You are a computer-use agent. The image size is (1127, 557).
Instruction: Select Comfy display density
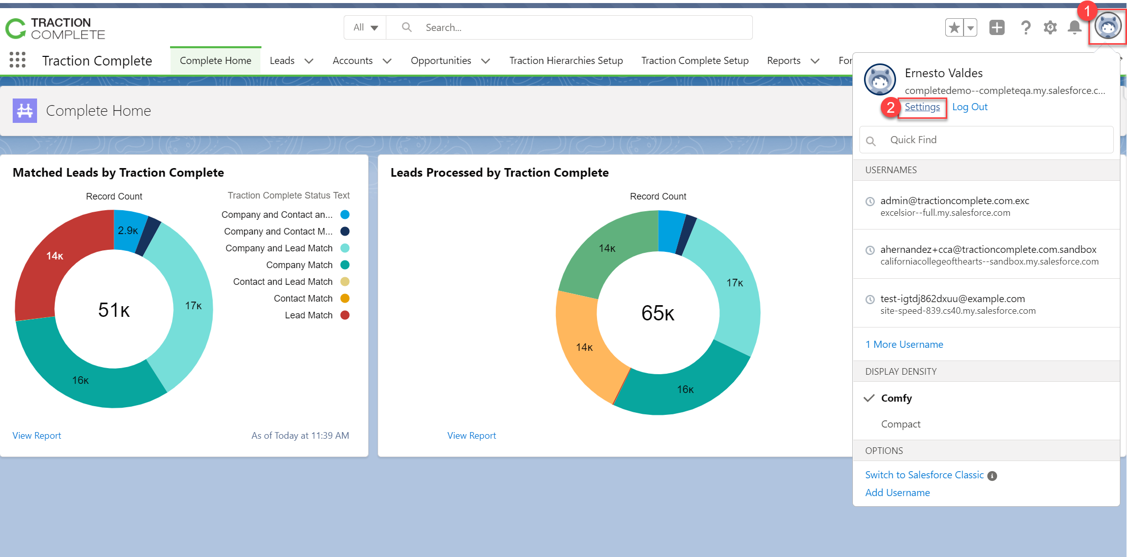(x=897, y=398)
